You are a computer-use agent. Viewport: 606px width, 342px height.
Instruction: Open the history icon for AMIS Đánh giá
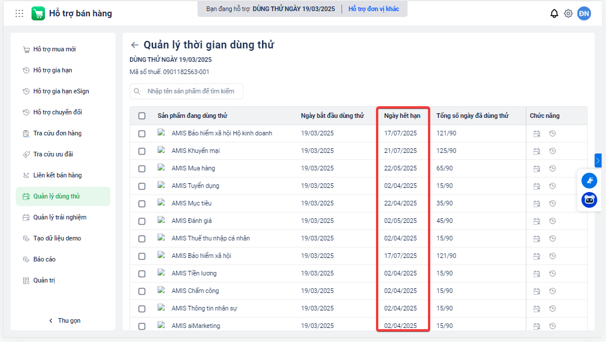tap(553, 221)
